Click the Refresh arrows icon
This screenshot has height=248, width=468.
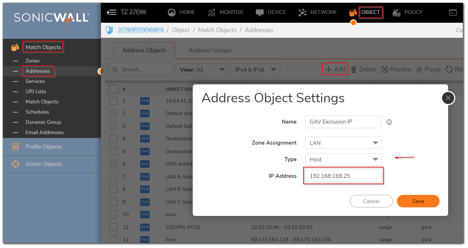(449, 70)
